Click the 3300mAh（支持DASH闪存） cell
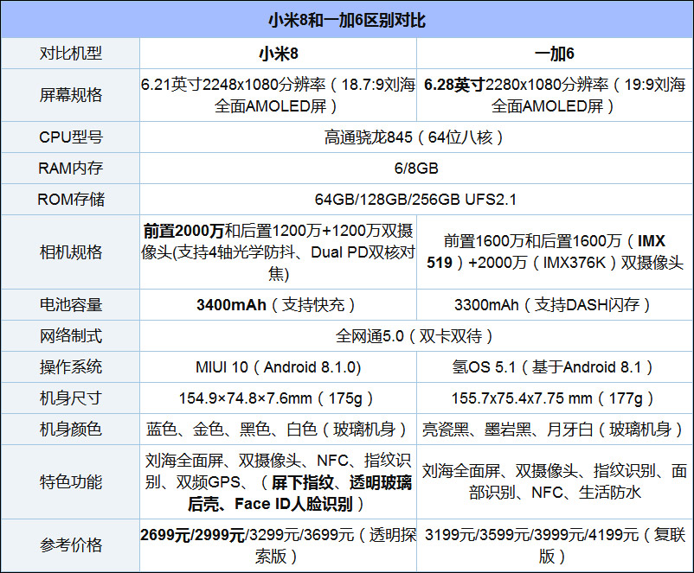 (x=555, y=304)
